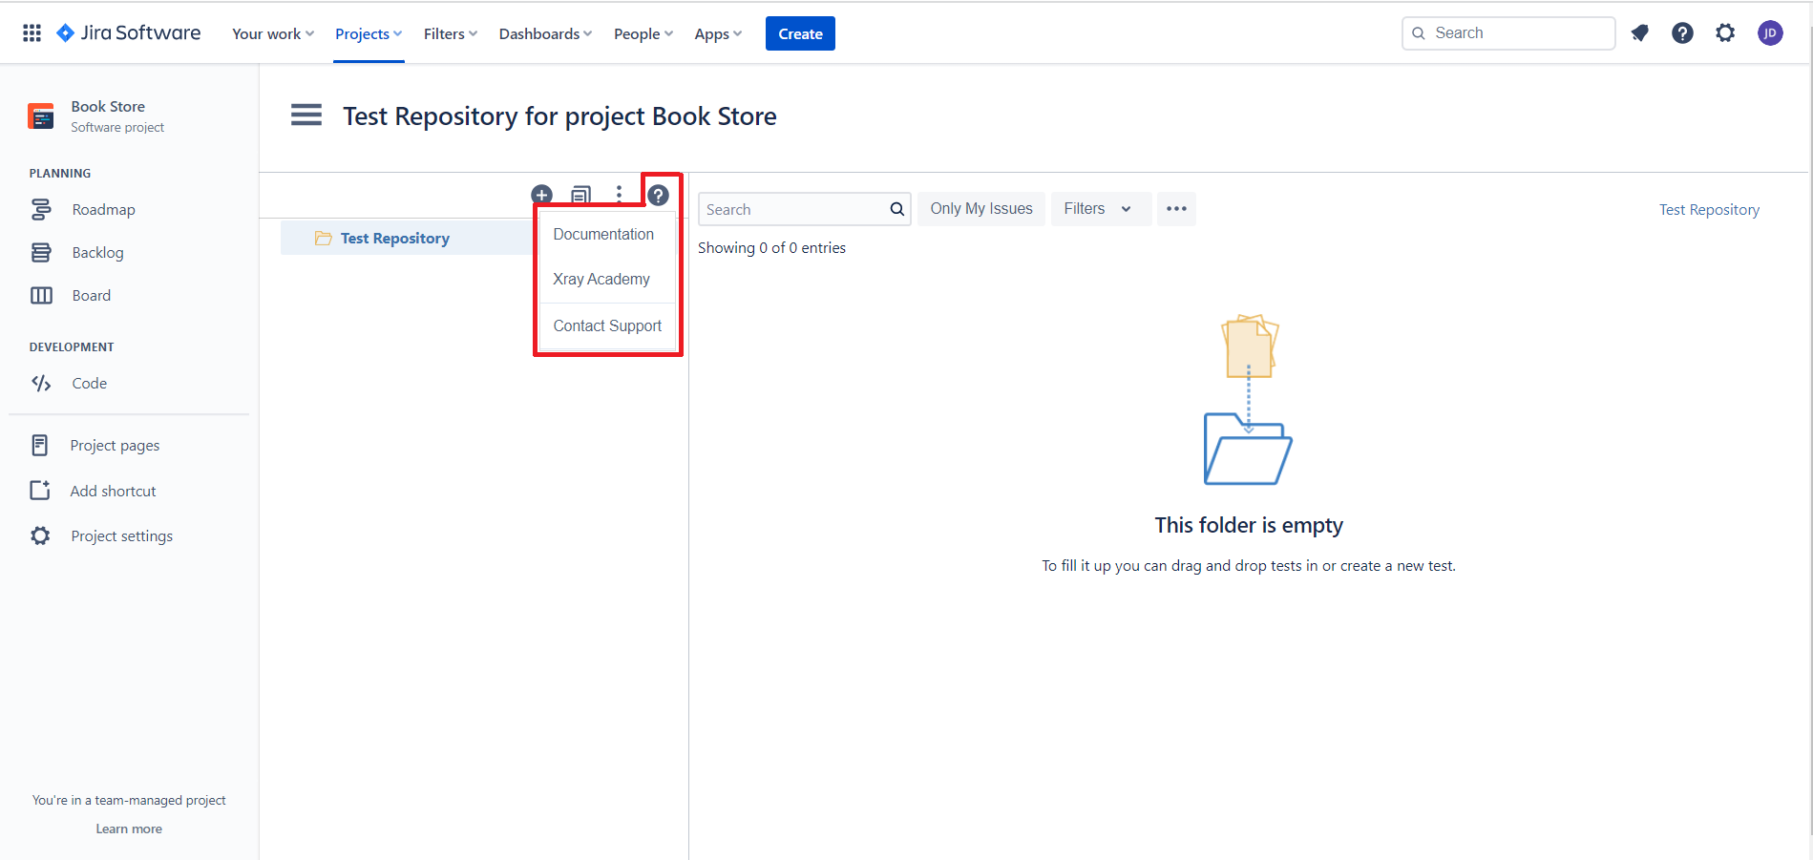This screenshot has width=1813, height=860.
Task: Open the more options ellipsis button
Action: click(x=1176, y=209)
